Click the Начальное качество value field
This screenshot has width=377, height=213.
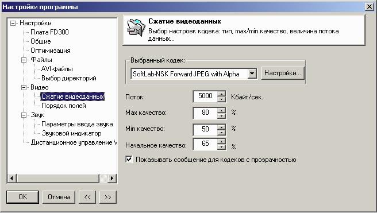click(205, 144)
